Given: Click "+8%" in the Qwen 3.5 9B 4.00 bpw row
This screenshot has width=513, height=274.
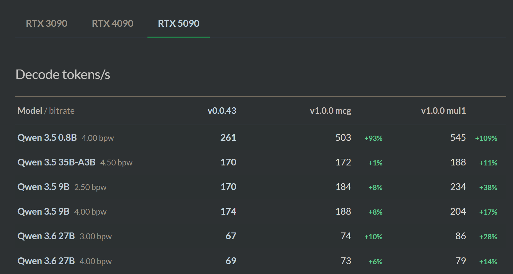Looking at the screenshot, I should pos(375,212).
